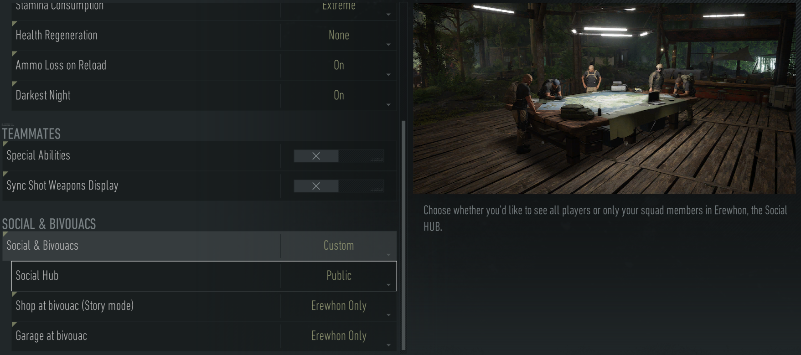The width and height of the screenshot is (801, 355).
Task: Click the small arrow beside Ammo Loss On value
Action: click(x=388, y=75)
